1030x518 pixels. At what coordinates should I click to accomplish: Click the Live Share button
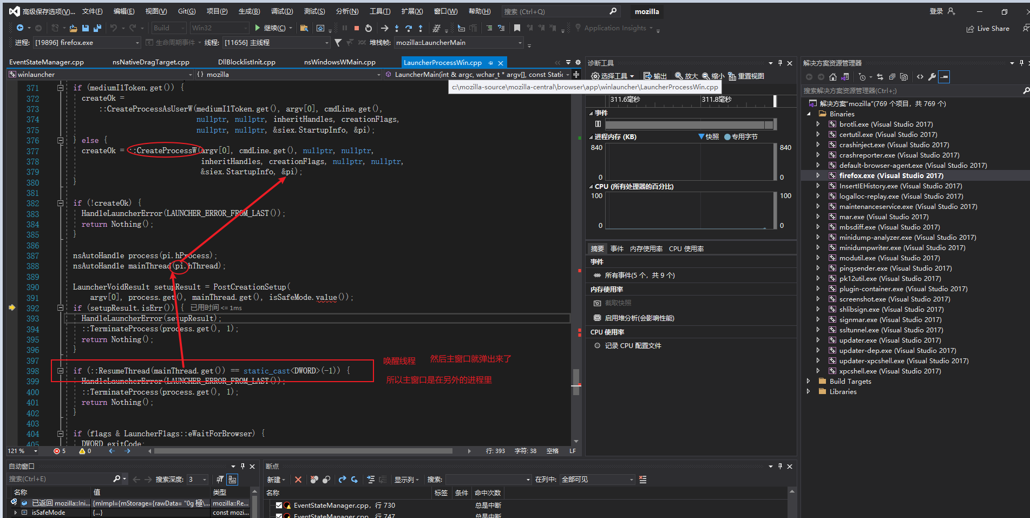(988, 29)
